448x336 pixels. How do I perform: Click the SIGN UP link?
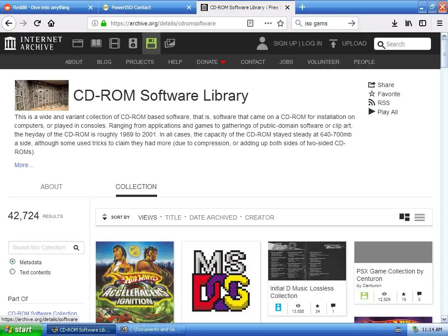[285, 43]
